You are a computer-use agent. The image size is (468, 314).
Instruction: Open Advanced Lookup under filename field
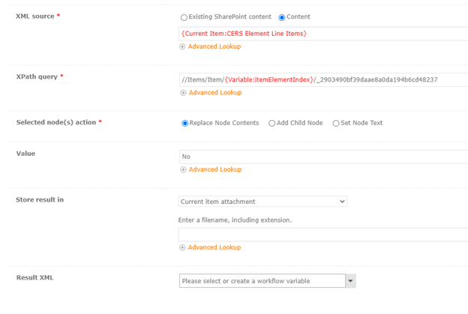pos(214,247)
